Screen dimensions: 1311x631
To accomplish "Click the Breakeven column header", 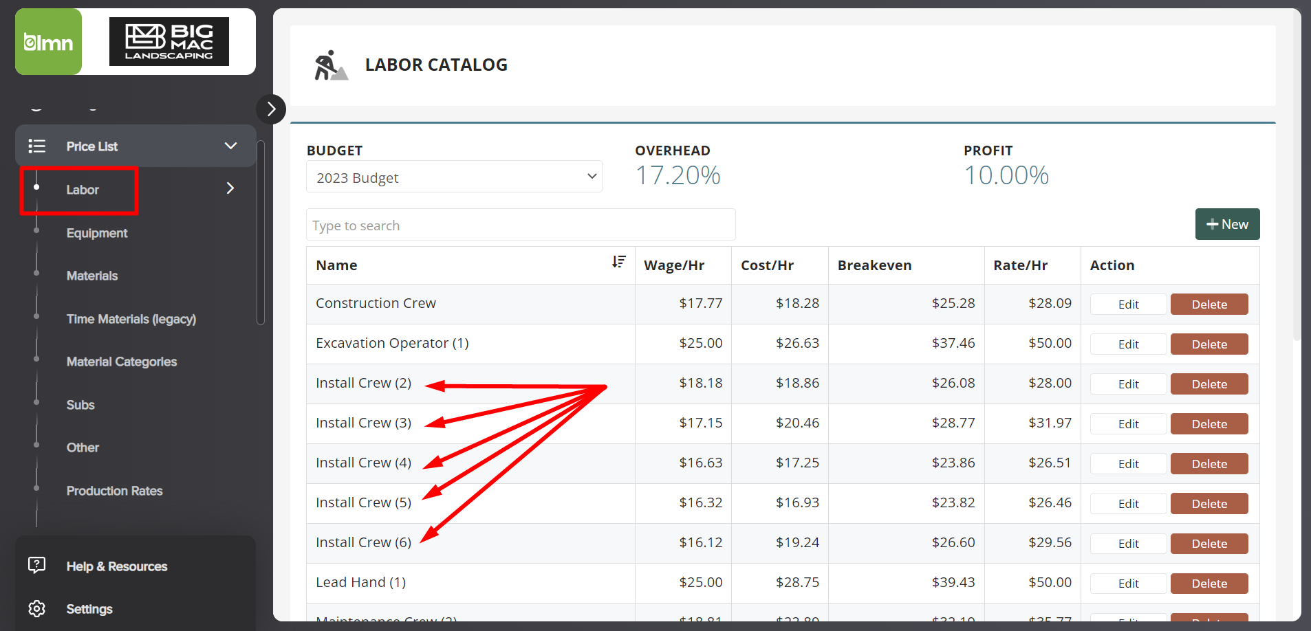I will point(874,265).
